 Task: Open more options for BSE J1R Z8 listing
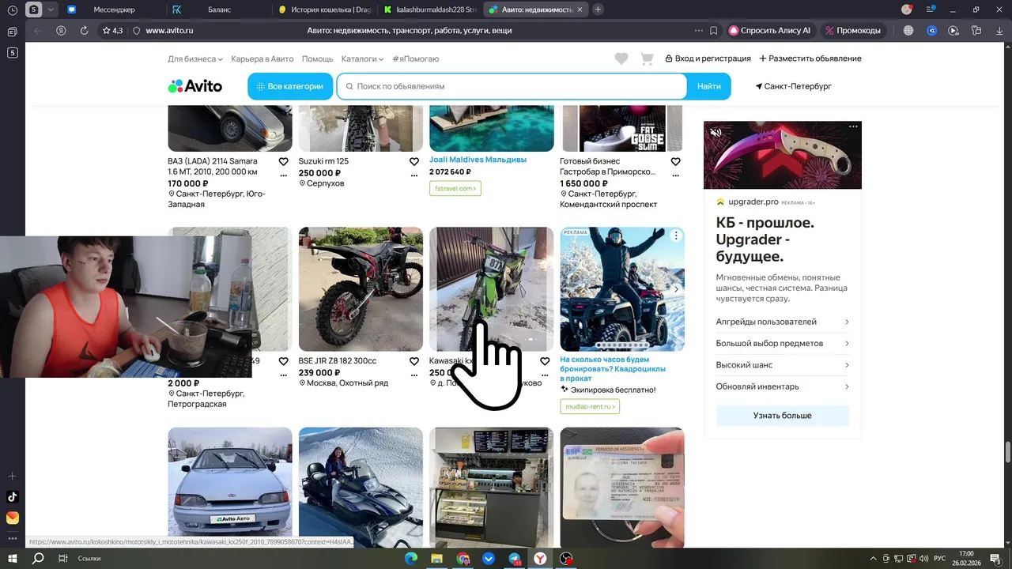tap(413, 375)
